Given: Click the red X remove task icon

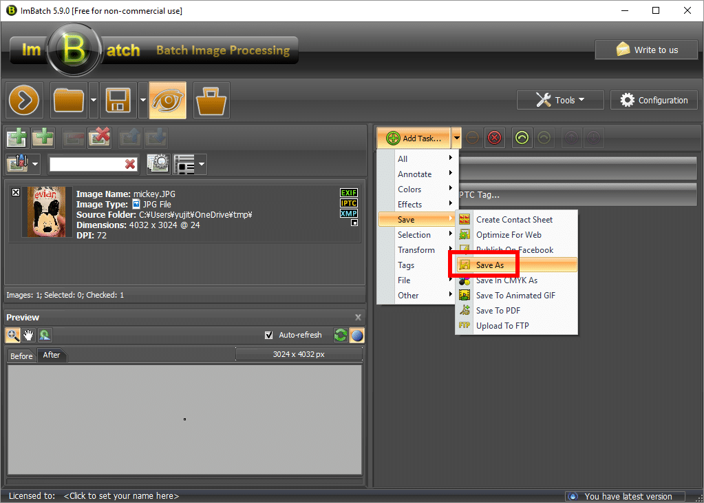Looking at the screenshot, I should [x=494, y=138].
